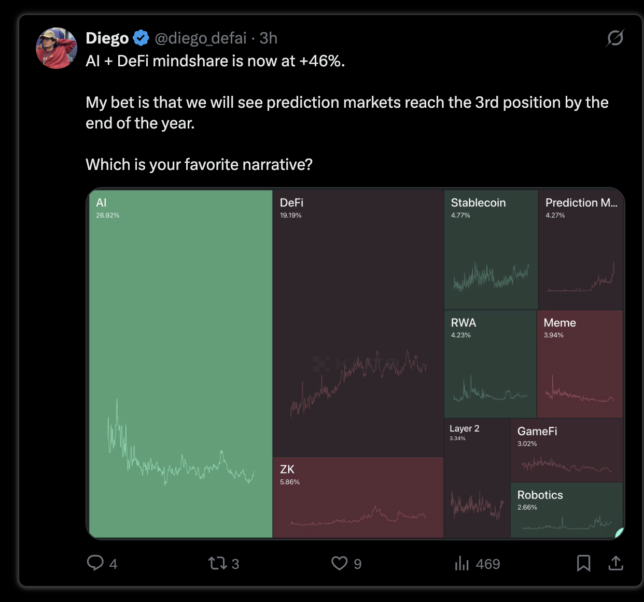Click the Grok slash circle icon
Viewport: 644px width, 602px height.
click(x=615, y=38)
